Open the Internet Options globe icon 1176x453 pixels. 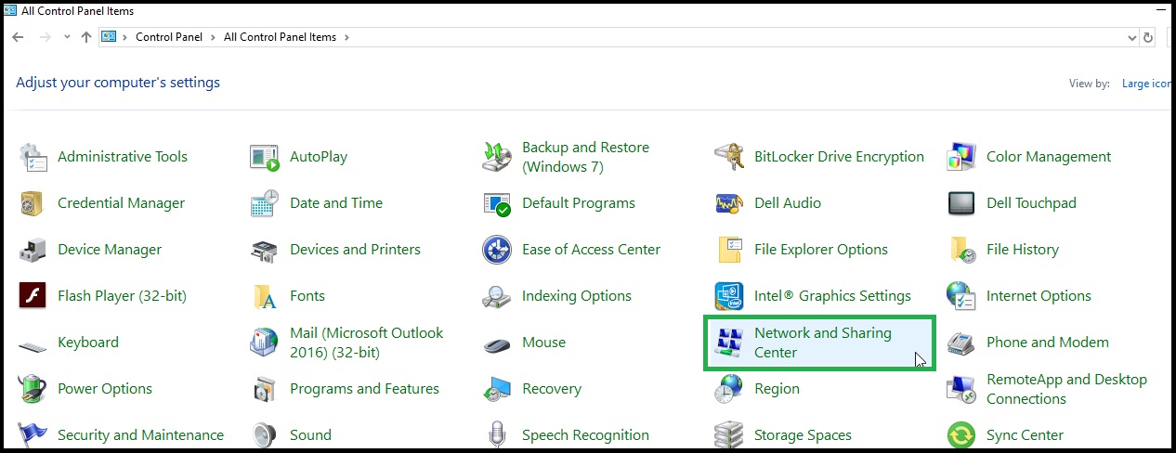pos(961,296)
